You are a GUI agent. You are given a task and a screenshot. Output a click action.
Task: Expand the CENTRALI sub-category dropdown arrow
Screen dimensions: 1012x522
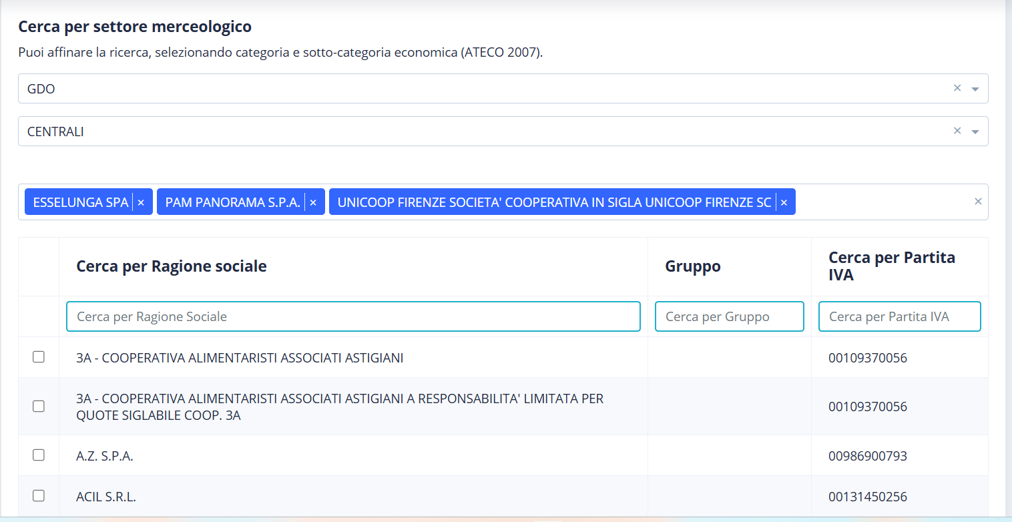975,132
